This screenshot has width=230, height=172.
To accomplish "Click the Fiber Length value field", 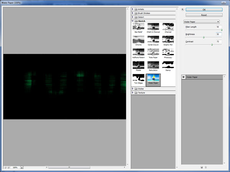I will pos(218,27).
